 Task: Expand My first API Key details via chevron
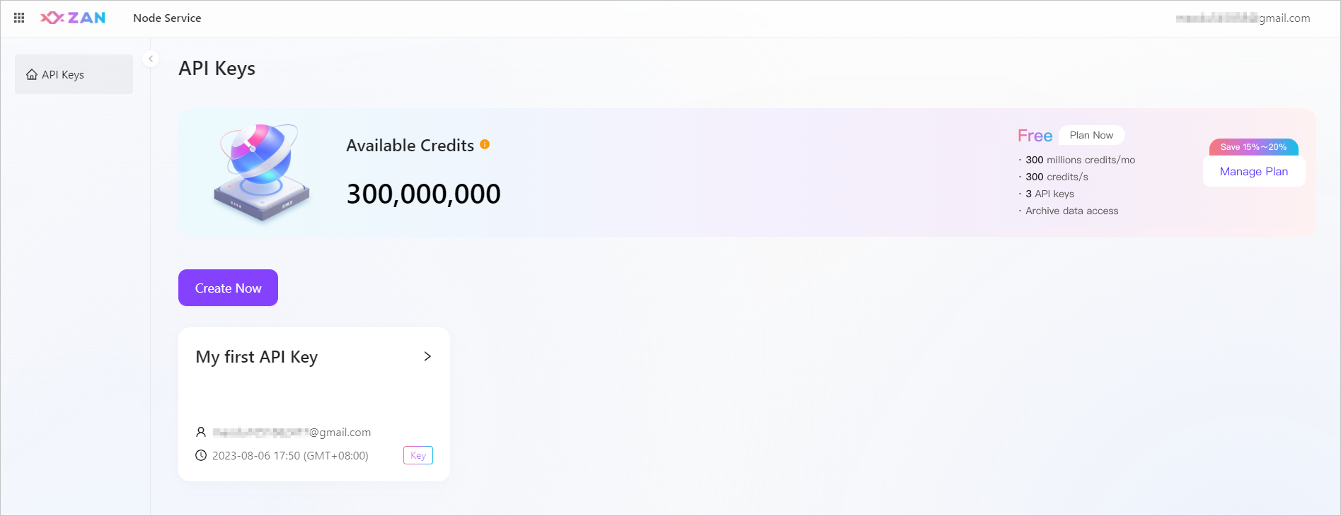pyautogui.click(x=427, y=356)
